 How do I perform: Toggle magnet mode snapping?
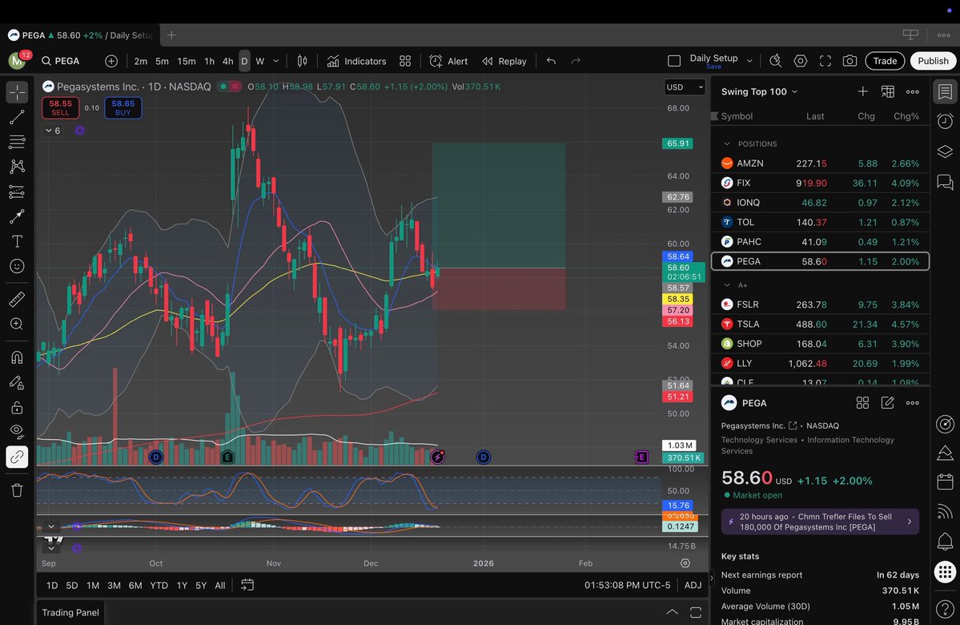(17, 357)
